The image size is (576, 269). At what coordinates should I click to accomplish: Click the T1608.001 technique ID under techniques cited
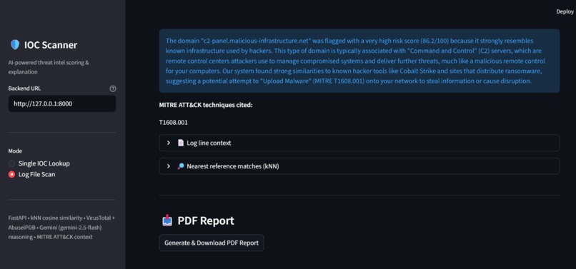coord(174,123)
